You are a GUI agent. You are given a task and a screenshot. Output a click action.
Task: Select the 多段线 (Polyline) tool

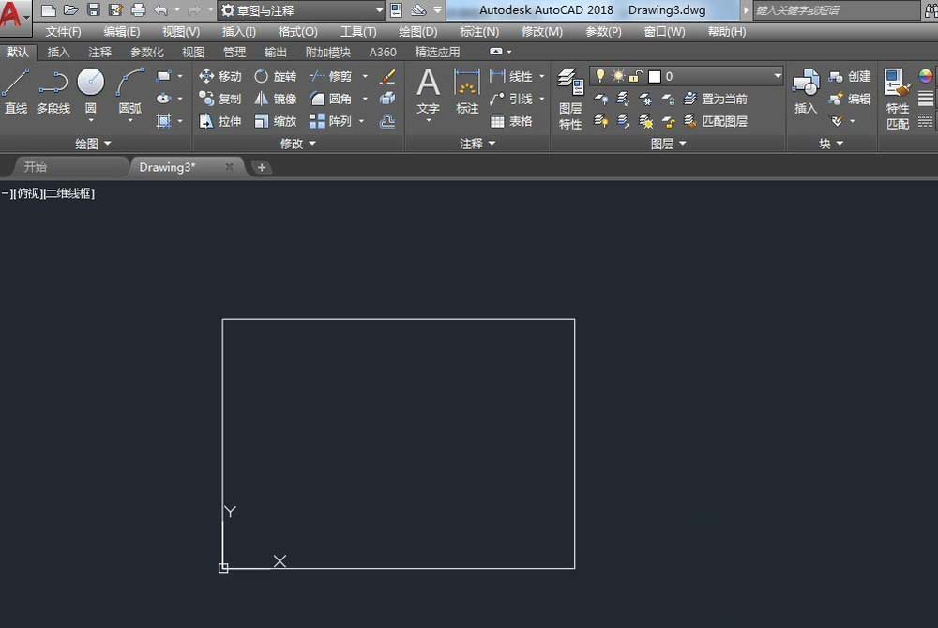coord(53,91)
